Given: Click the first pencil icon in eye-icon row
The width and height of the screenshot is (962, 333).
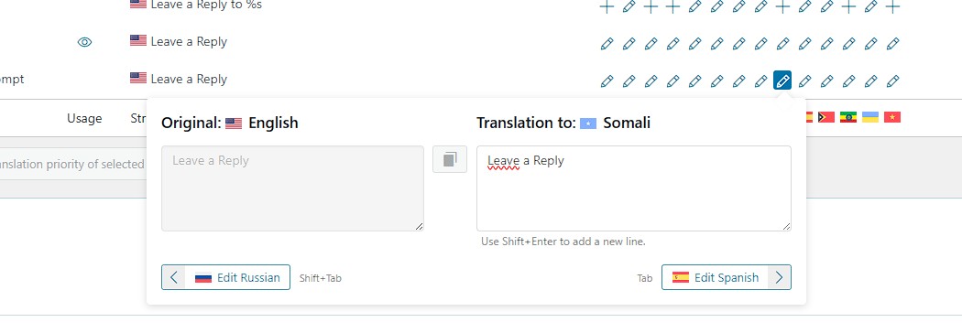Looking at the screenshot, I should click(x=607, y=44).
